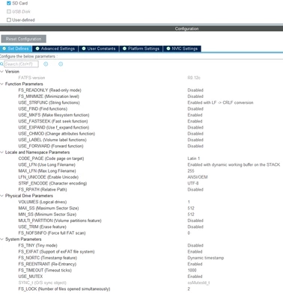Change MAX_SS maximum sector size value
Image resolution: width=283 pixels, height=299 pixels.
[191, 208]
